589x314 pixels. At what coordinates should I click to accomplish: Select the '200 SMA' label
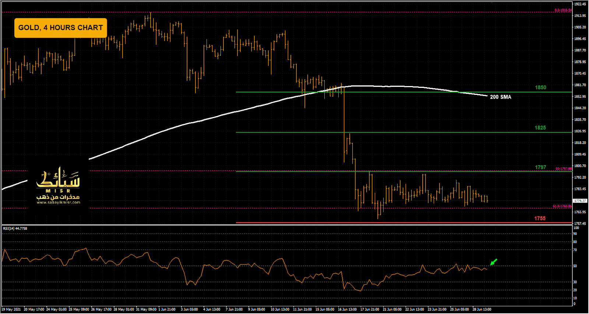[x=501, y=97]
